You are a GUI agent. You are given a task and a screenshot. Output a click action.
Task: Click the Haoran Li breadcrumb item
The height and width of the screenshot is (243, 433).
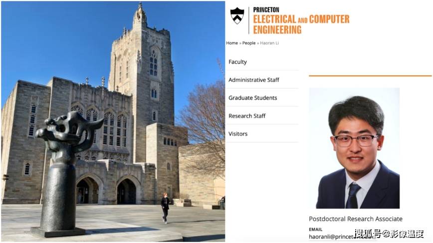click(x=269, y=43)
